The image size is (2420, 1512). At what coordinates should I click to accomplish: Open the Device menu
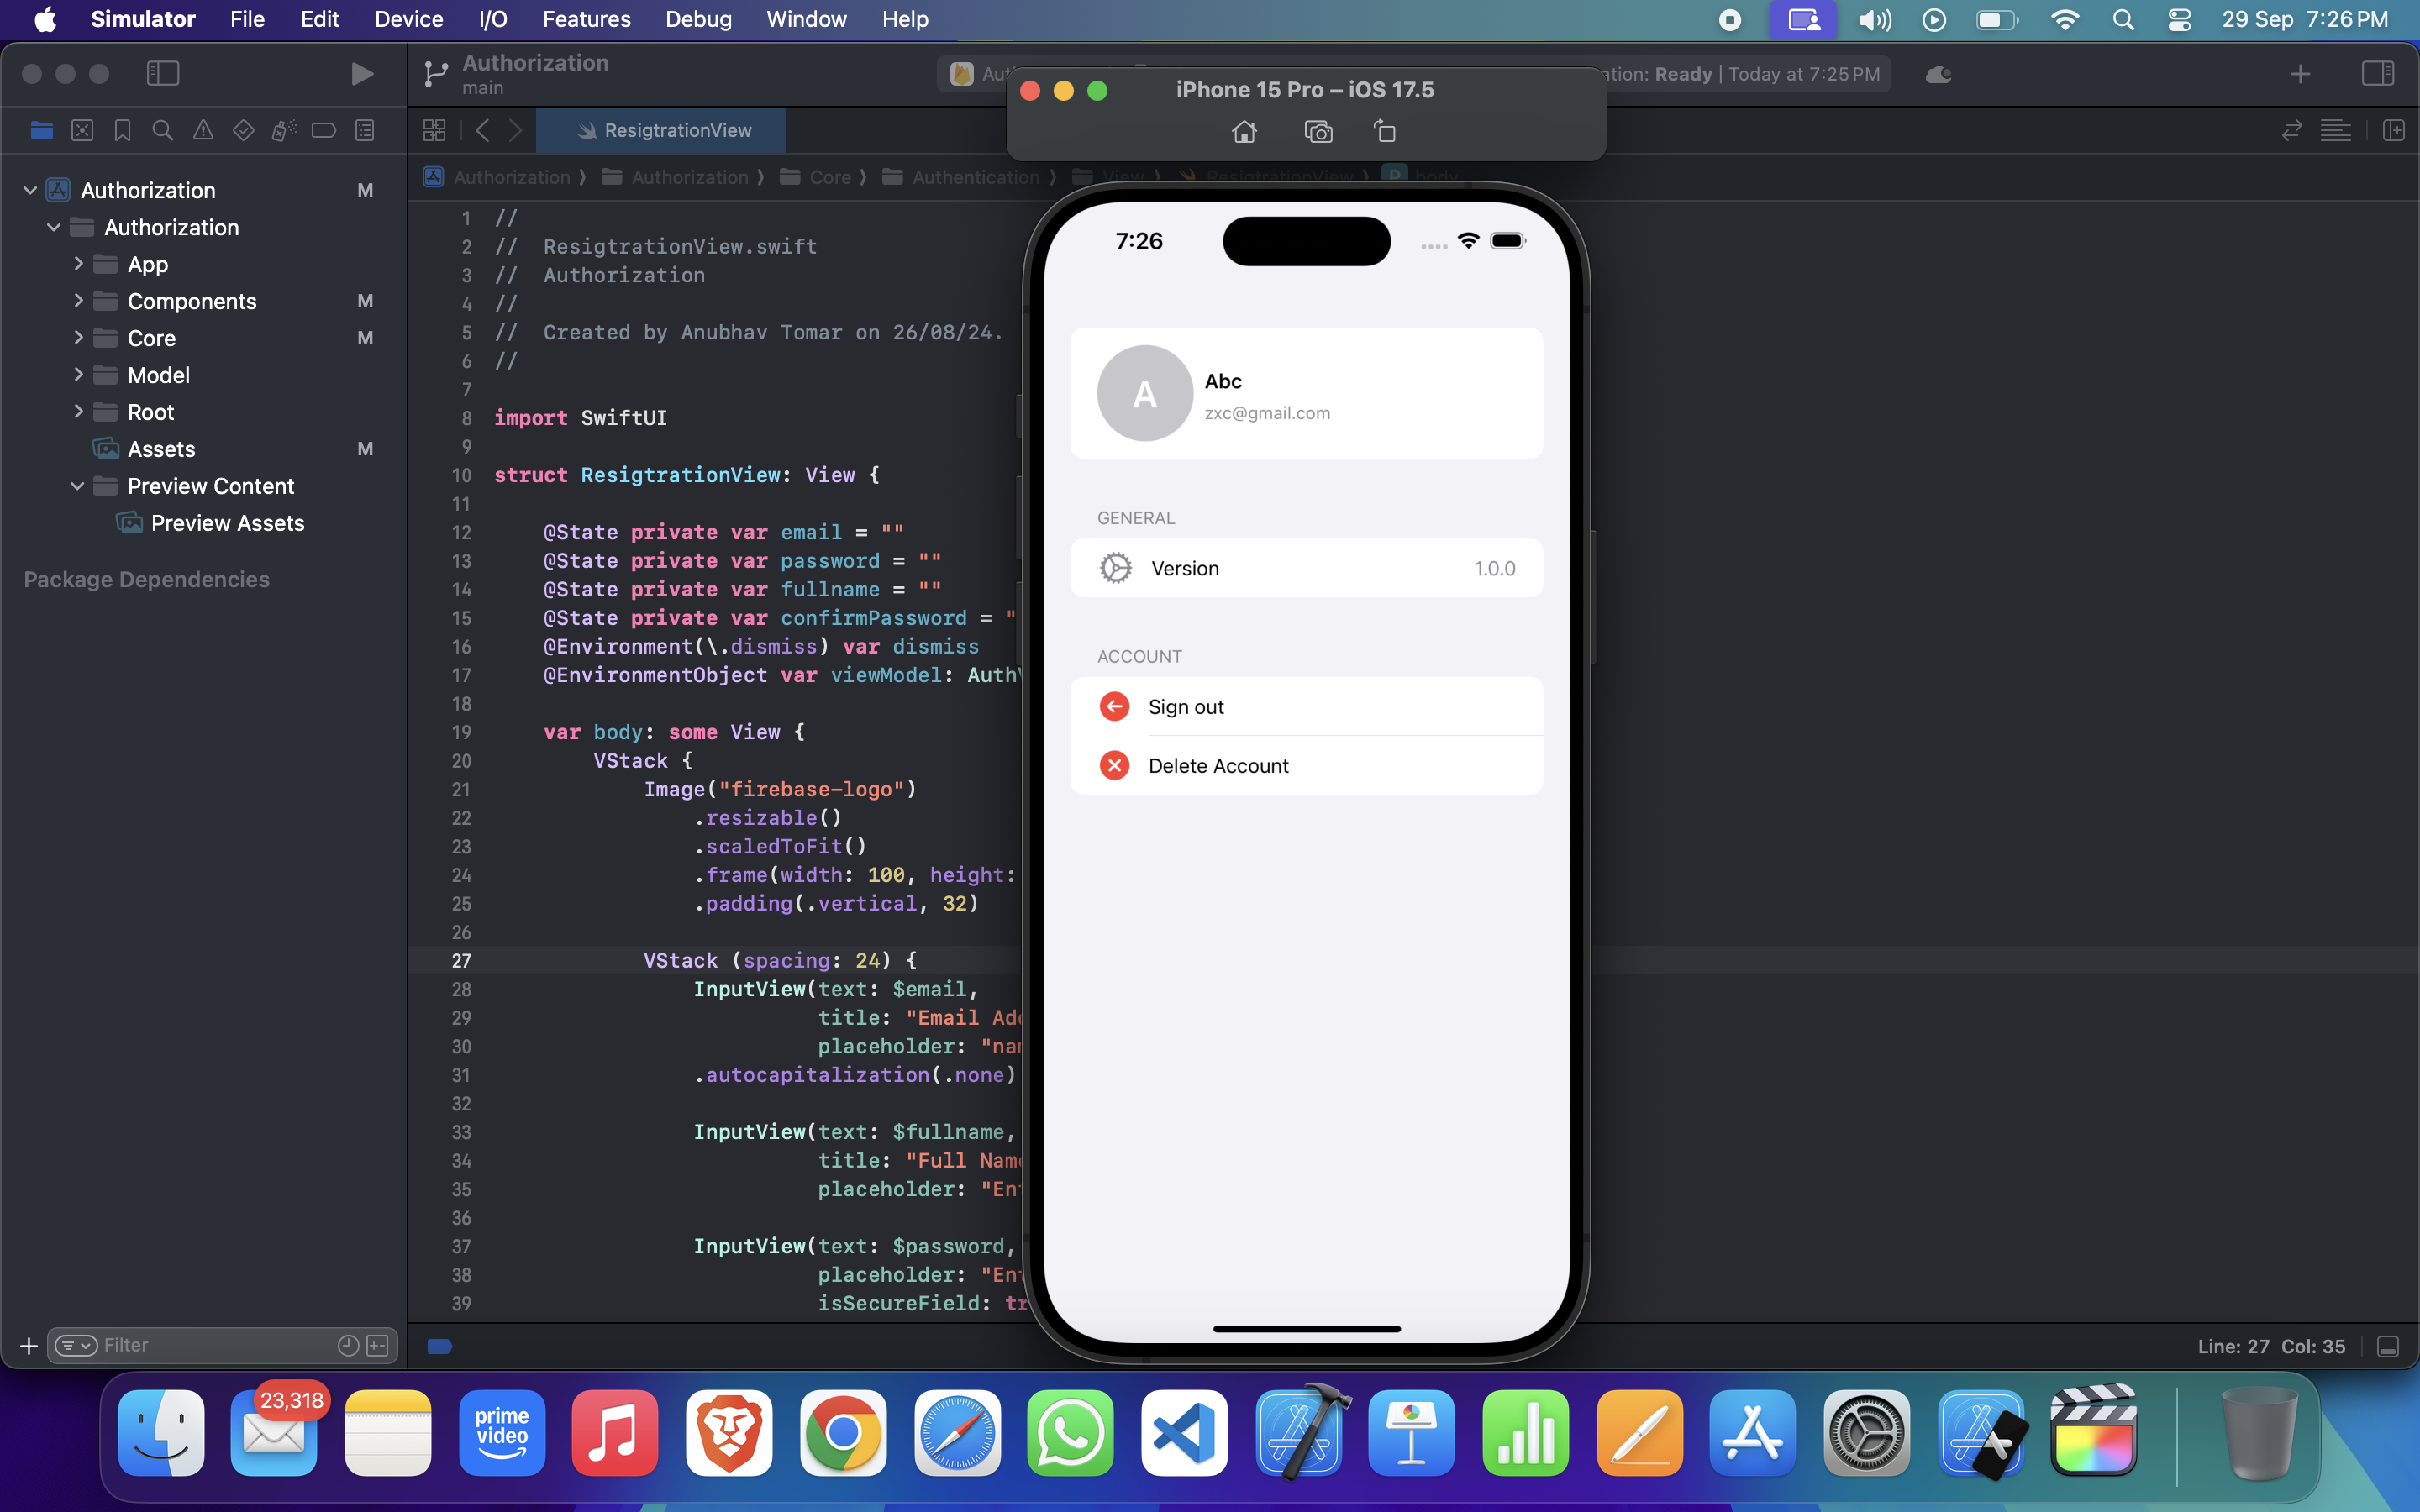pos(408,19)
